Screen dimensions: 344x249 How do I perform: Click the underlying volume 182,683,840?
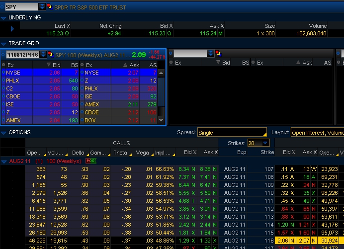311,33
